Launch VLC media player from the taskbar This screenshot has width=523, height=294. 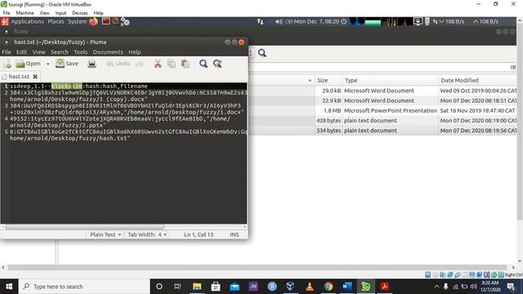[x=310, y=287]
